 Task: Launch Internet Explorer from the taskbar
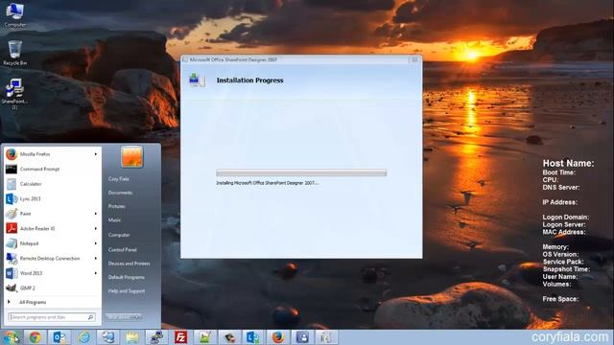(83, 336)
